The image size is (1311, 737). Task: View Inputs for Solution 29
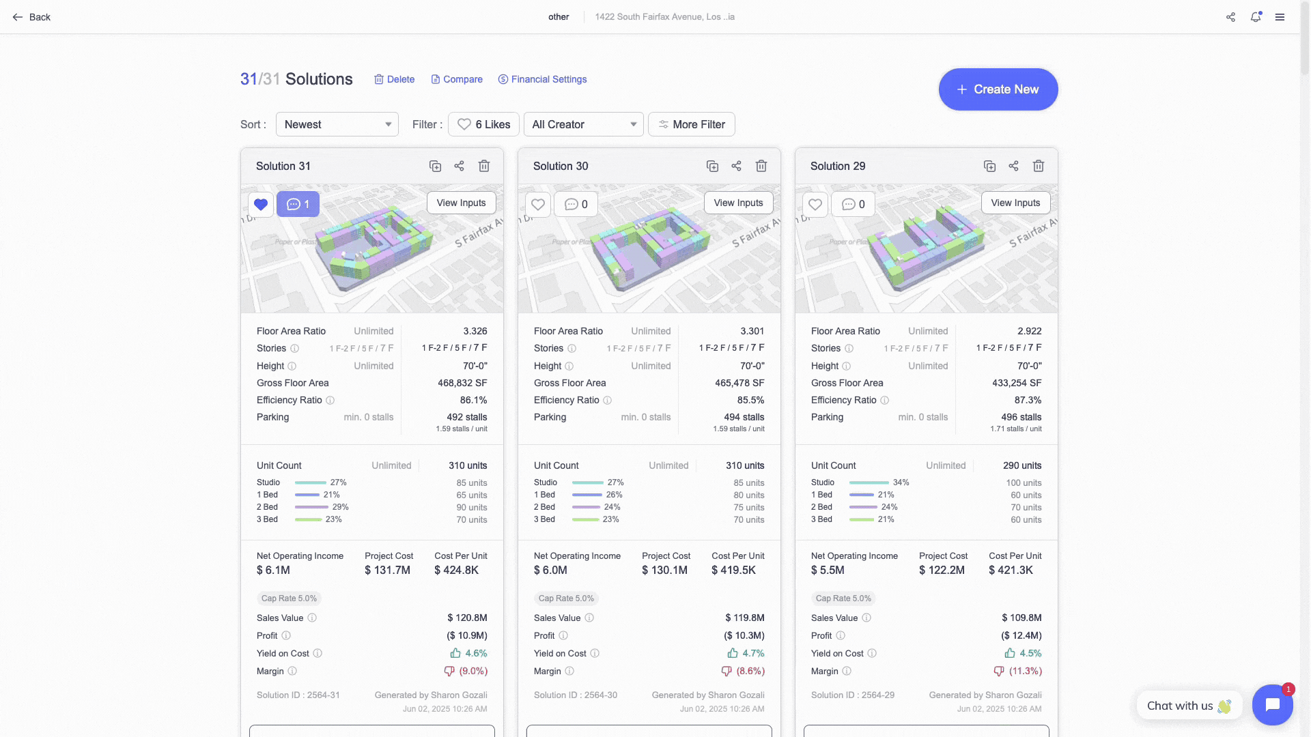(x=1015, y=203)
